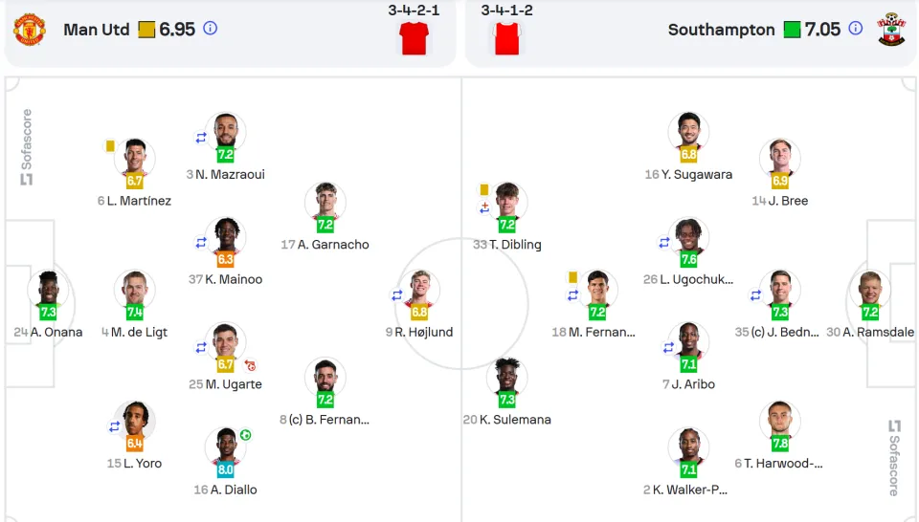The height and width of the screenshot is (522, 919).
Task: Open Southampton rating info icon
Action: 856,28
